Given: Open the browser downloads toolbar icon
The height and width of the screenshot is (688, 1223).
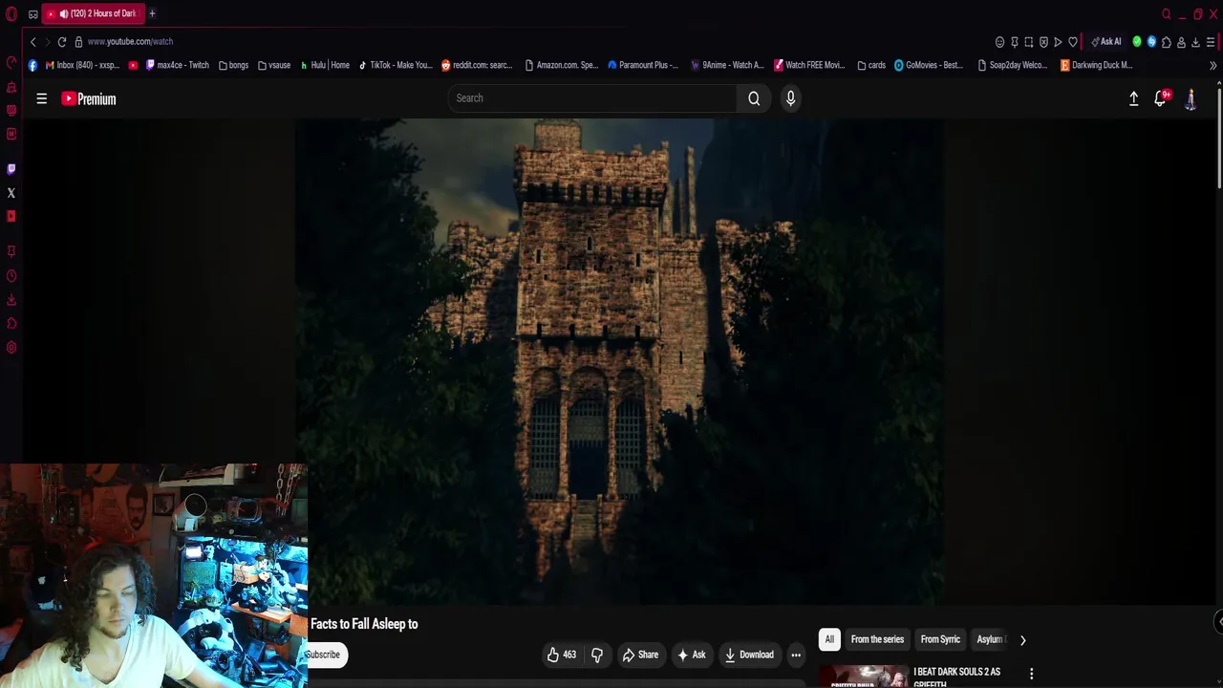Looking at the screenshot, I should pos(1195,42).
